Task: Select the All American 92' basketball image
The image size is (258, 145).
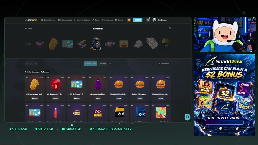Action: pyautogui.click(x=56, y=84)
